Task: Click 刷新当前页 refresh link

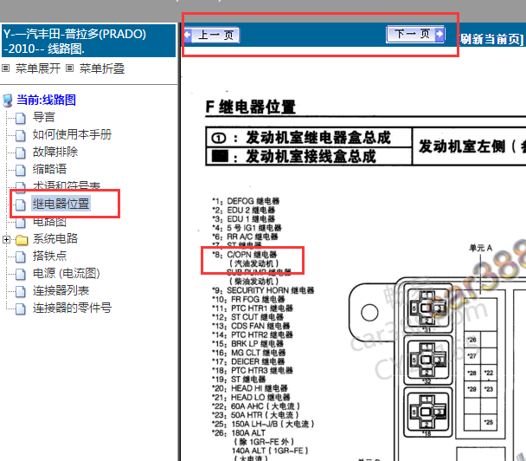Action: click(491, 39)
